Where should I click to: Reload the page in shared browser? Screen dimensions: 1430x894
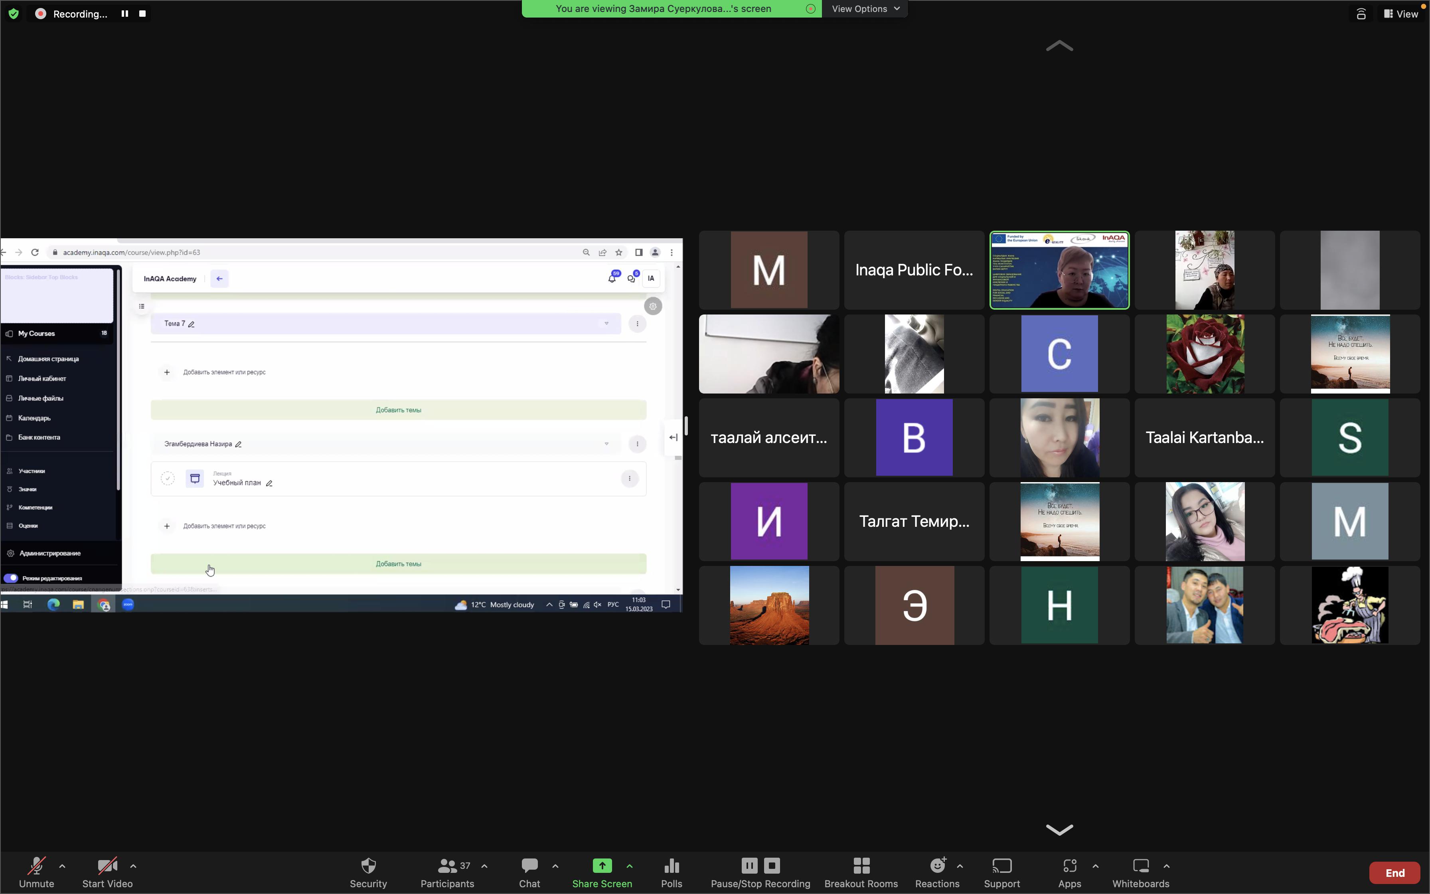pos(35,253)
